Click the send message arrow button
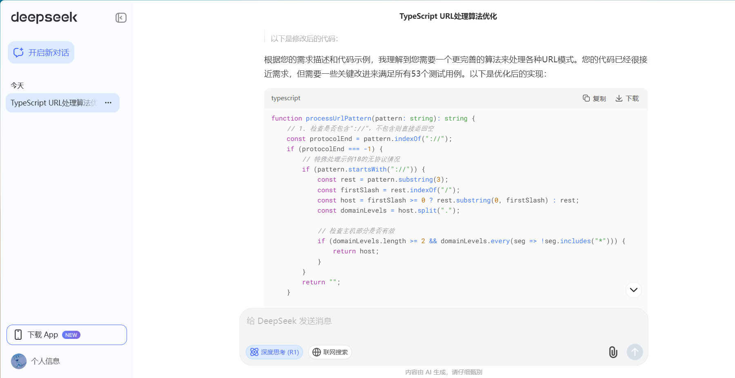The height and width of the screenshot is (378, 735). tap(635, 352)
